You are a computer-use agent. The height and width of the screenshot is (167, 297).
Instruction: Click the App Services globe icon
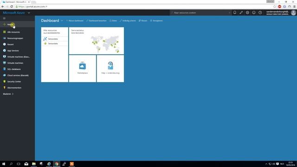point(4,51)
